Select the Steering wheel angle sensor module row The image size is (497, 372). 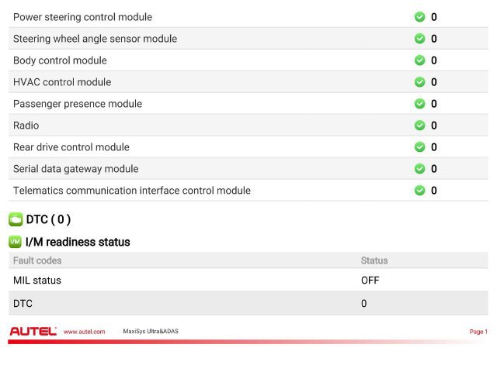tap(248, 39)
